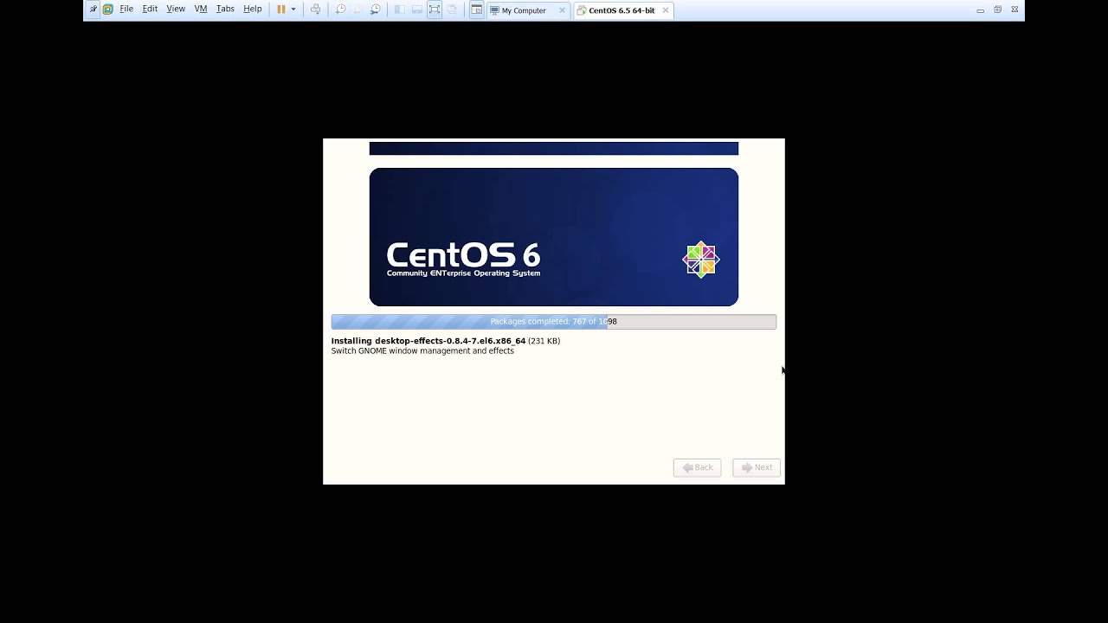The width and height of the screenshot is (1108, 623).
Task: Close the My Computer tab
Action: pyautogui.click(x=562, y=10)
